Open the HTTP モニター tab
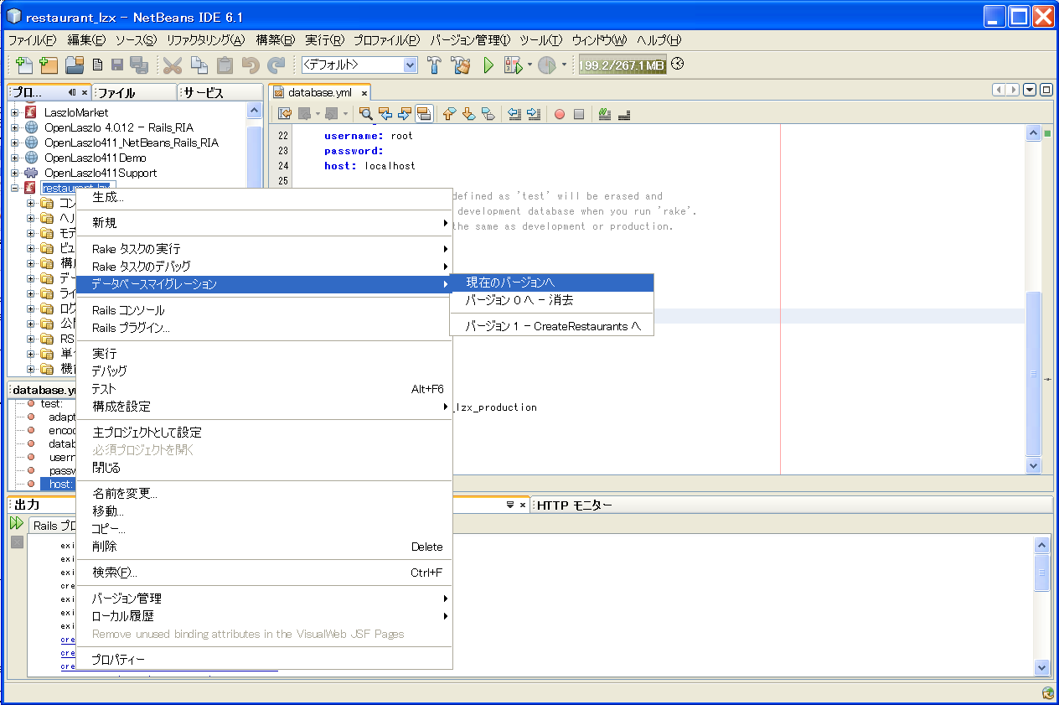 pos(575,505)
